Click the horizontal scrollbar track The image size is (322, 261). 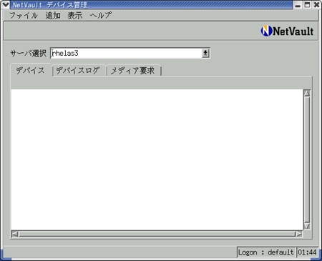click(157, 234)
